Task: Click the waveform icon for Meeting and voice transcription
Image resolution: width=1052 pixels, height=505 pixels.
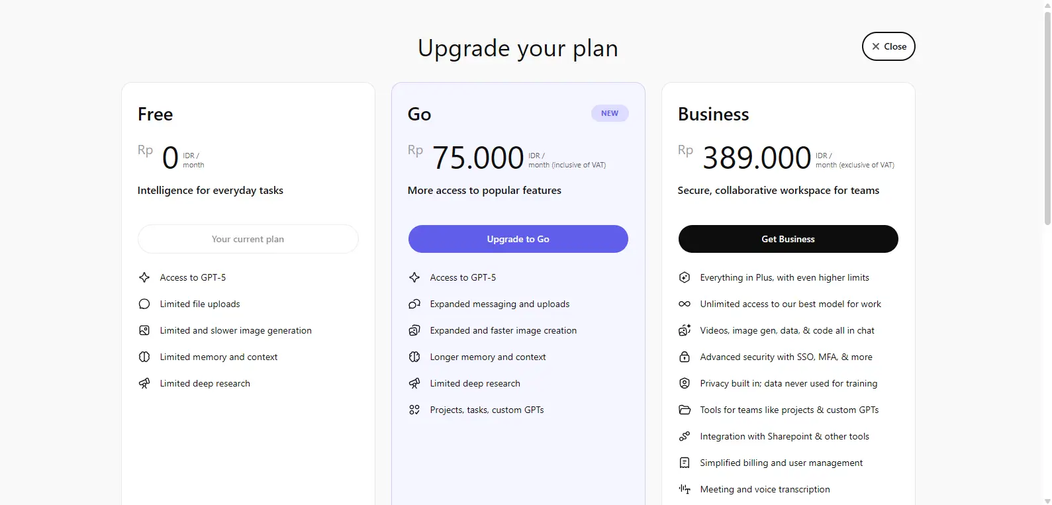Action: (685, 489)
